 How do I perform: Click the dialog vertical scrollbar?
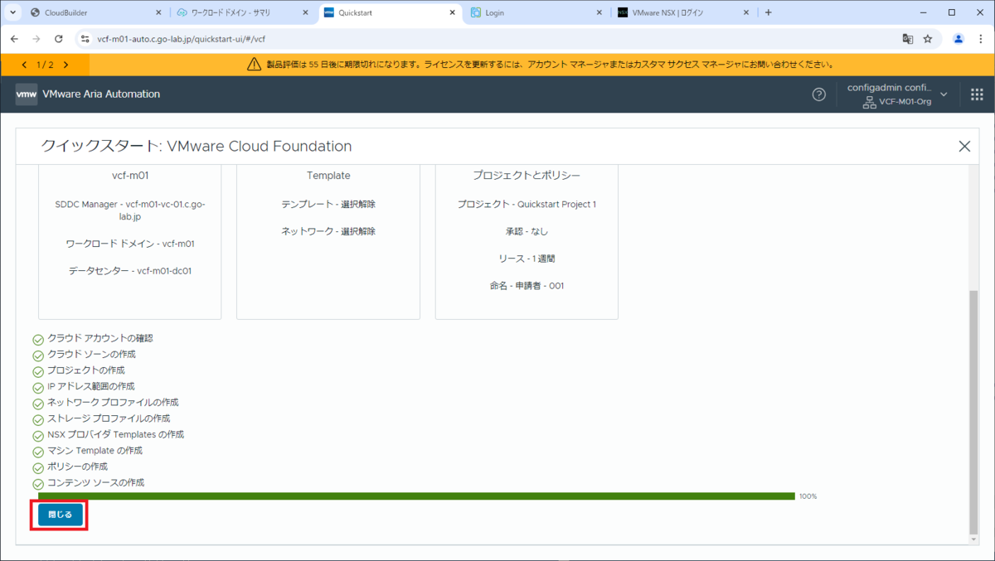click(973, 412)
